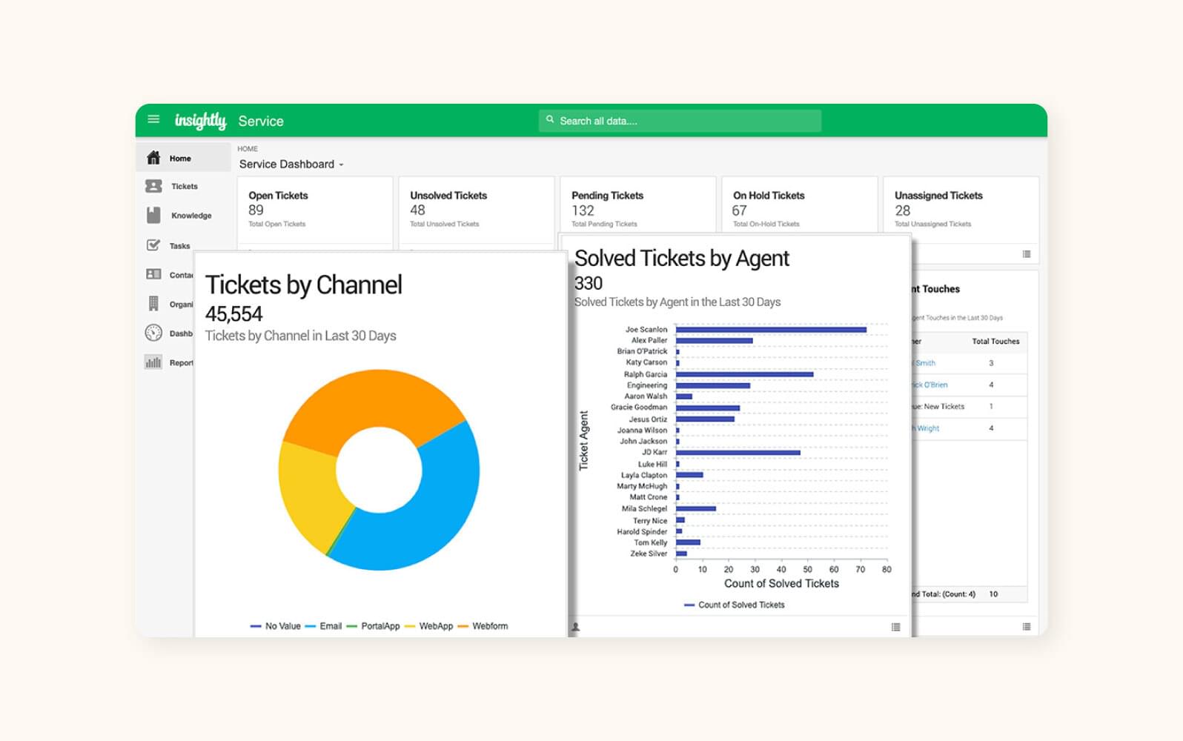Click the Reports bar chart icon
Viewport: 1183px width, 741px height.
click(x=153, y=362)
